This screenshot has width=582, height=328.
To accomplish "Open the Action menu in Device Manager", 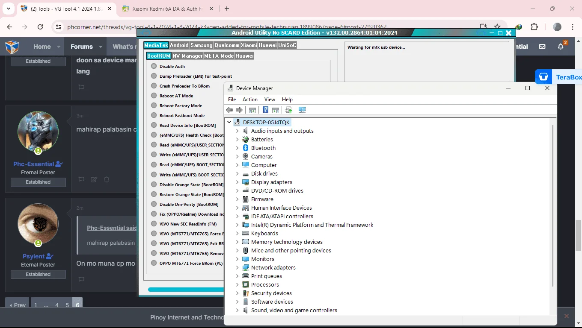I will point(250,99).
